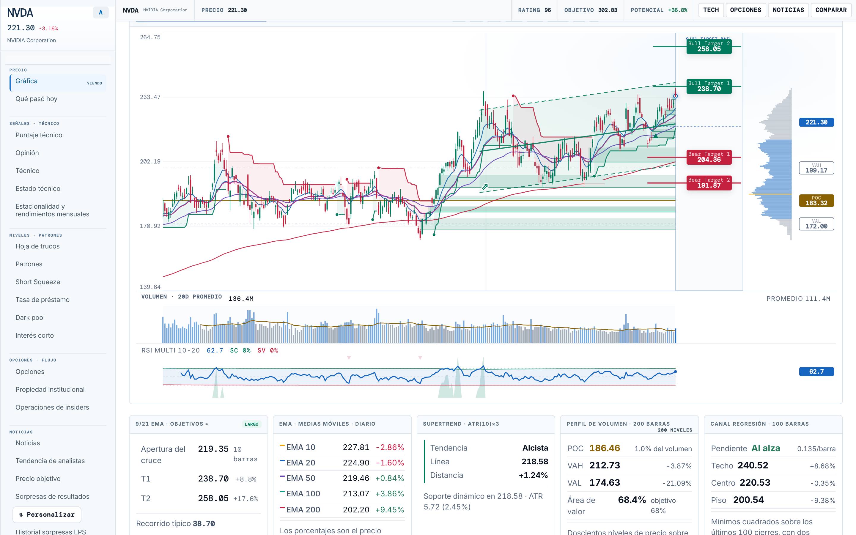
Task: Click the blue 221.30 price tag on the chart
Action: [x=816, y=122]
